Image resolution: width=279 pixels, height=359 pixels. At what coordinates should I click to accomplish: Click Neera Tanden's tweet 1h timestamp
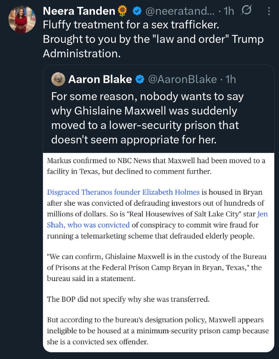point(229,11)
